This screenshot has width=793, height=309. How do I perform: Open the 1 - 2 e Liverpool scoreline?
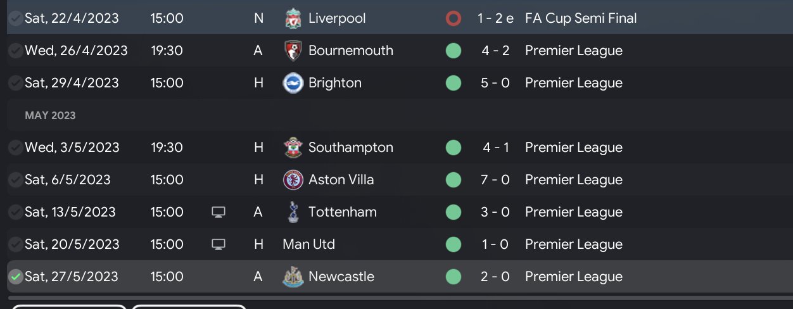pos(495,18)
